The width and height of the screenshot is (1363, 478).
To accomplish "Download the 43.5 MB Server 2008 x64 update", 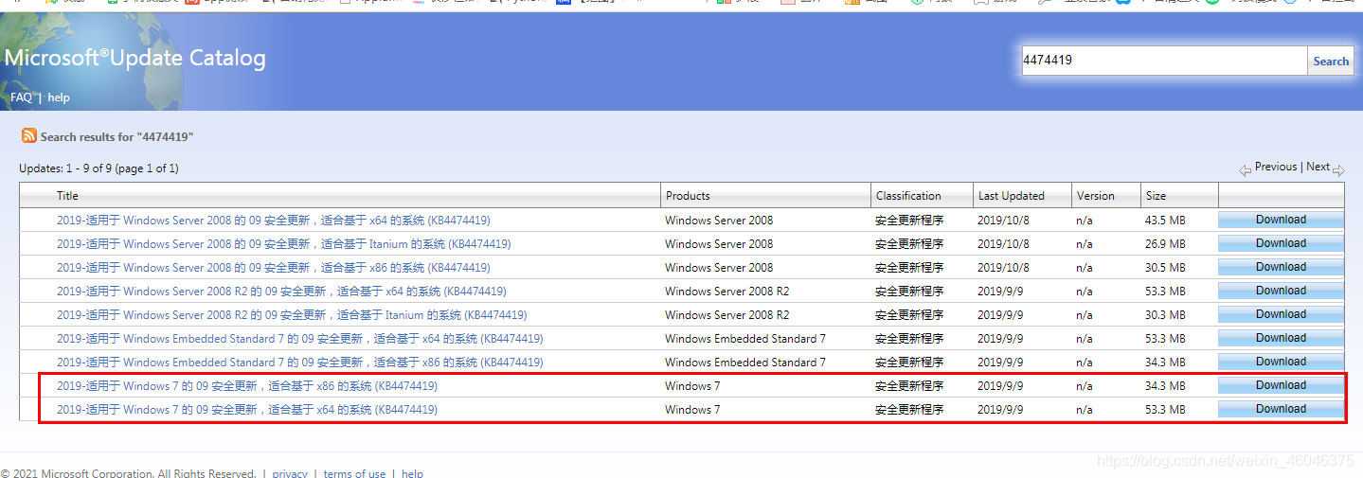I will (1281, 220).
